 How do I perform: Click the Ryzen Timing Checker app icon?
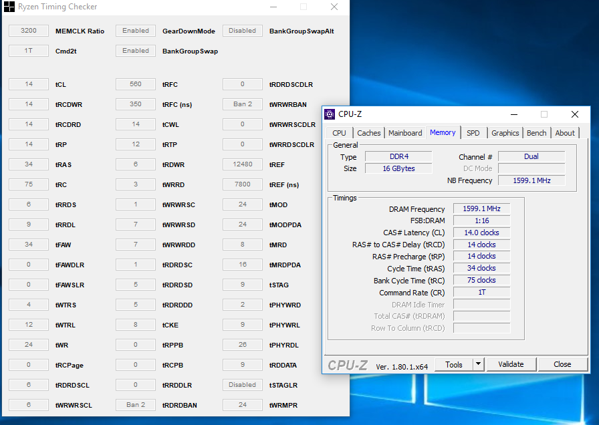click(x=9, y=7)
